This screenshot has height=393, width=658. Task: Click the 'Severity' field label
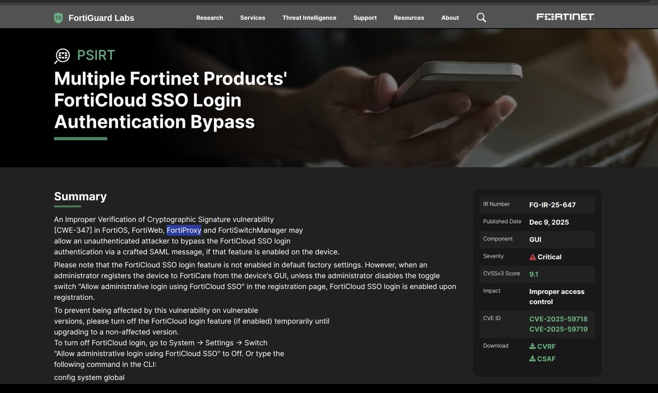493,256
